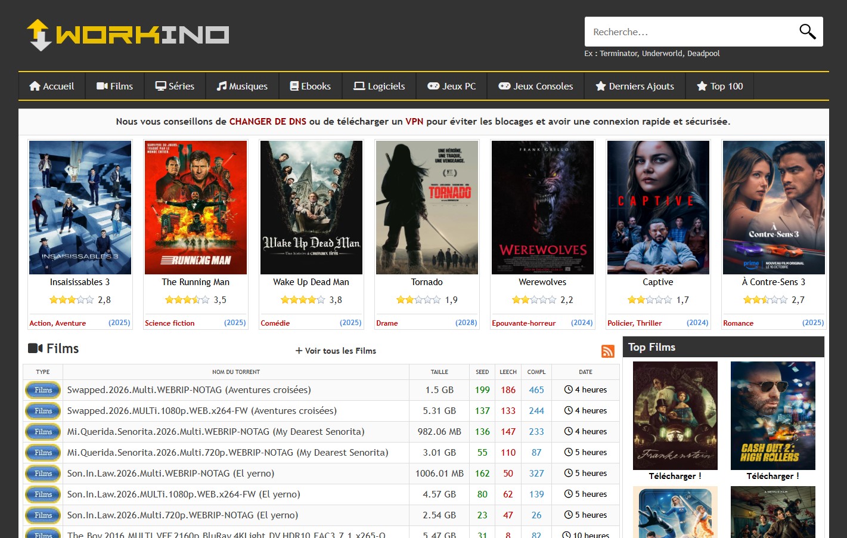Click the Films badge on Swapped 1080p row

[43, 411]
